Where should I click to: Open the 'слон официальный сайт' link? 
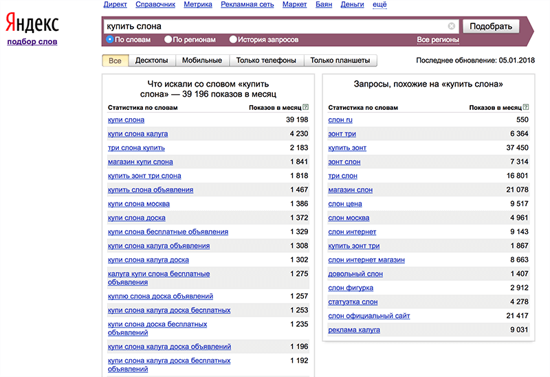coord(369,316)
